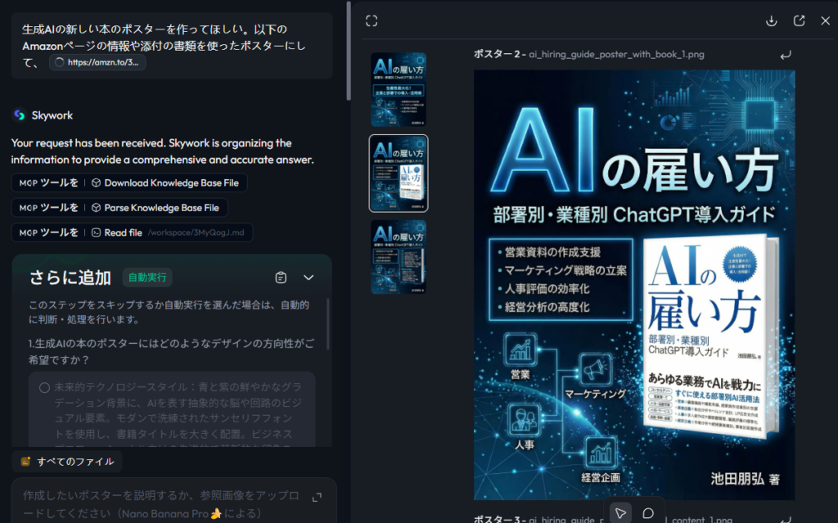This screenshot has height=523, width=838.
Task: Expand the prompt input box via expand icon
Action: pyautogui.click(x=317, y=497)
